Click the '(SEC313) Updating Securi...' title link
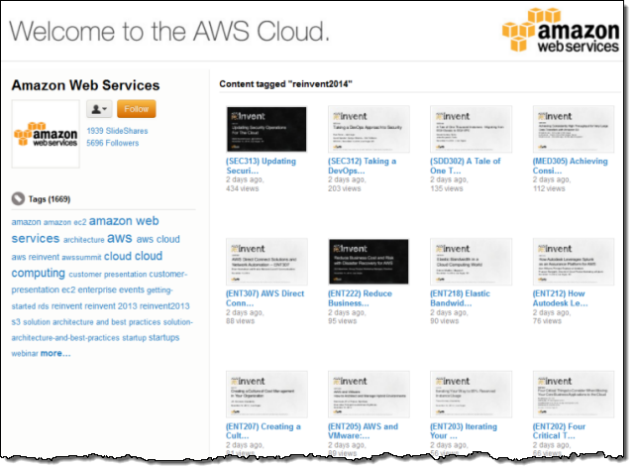Screen dimensions: 635x471 [x=261, y=166]
